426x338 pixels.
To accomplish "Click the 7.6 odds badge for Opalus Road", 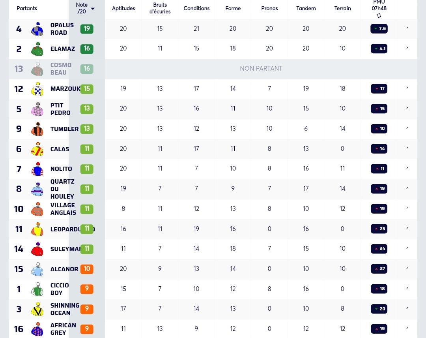I will pos(379,28).
